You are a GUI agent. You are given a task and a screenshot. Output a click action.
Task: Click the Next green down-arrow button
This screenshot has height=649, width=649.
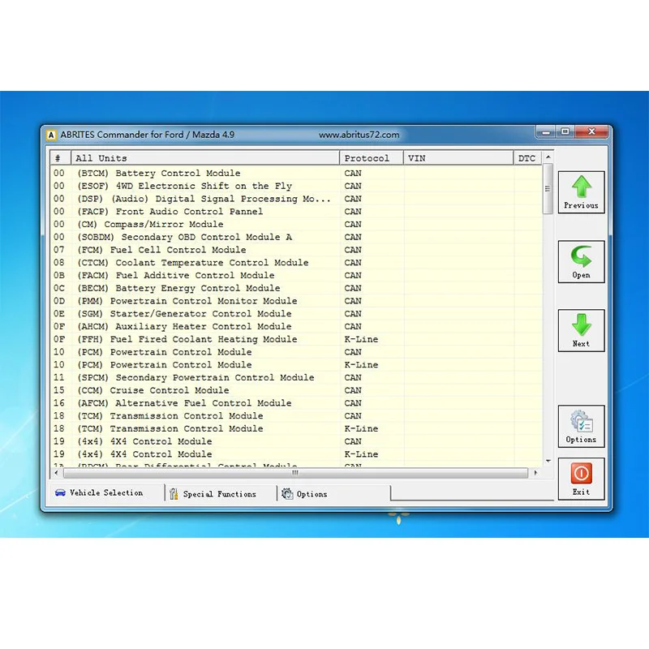tap(581, 331)
